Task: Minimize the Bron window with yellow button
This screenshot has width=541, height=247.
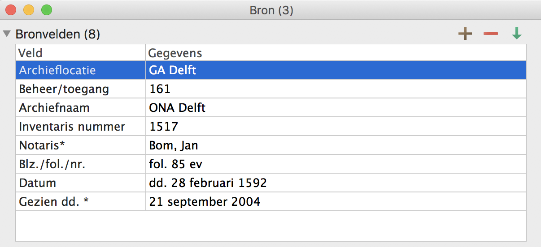Action: (29, 10)
